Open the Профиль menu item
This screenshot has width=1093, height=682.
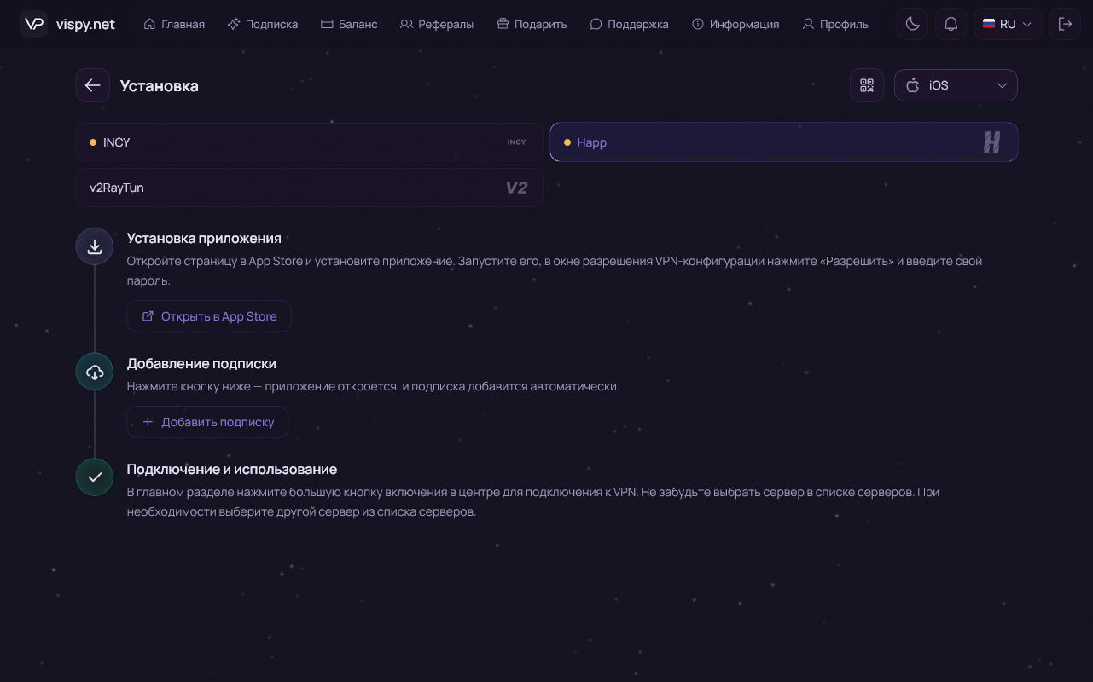click(835, 24)
